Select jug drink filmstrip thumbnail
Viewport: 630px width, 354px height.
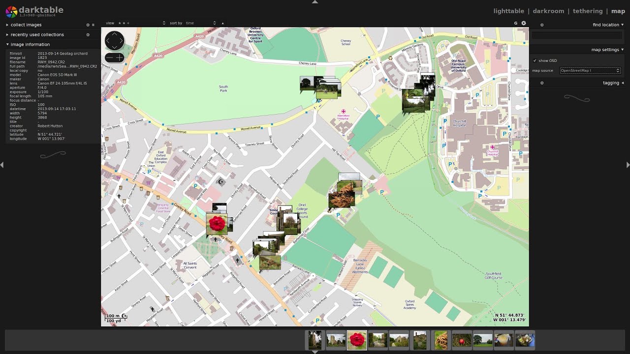[504, 340]
